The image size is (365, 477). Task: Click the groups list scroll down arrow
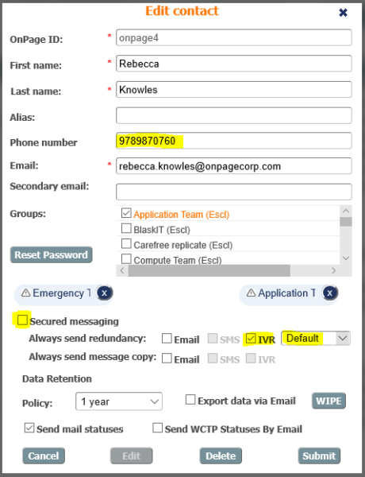[x=346, y=258]
